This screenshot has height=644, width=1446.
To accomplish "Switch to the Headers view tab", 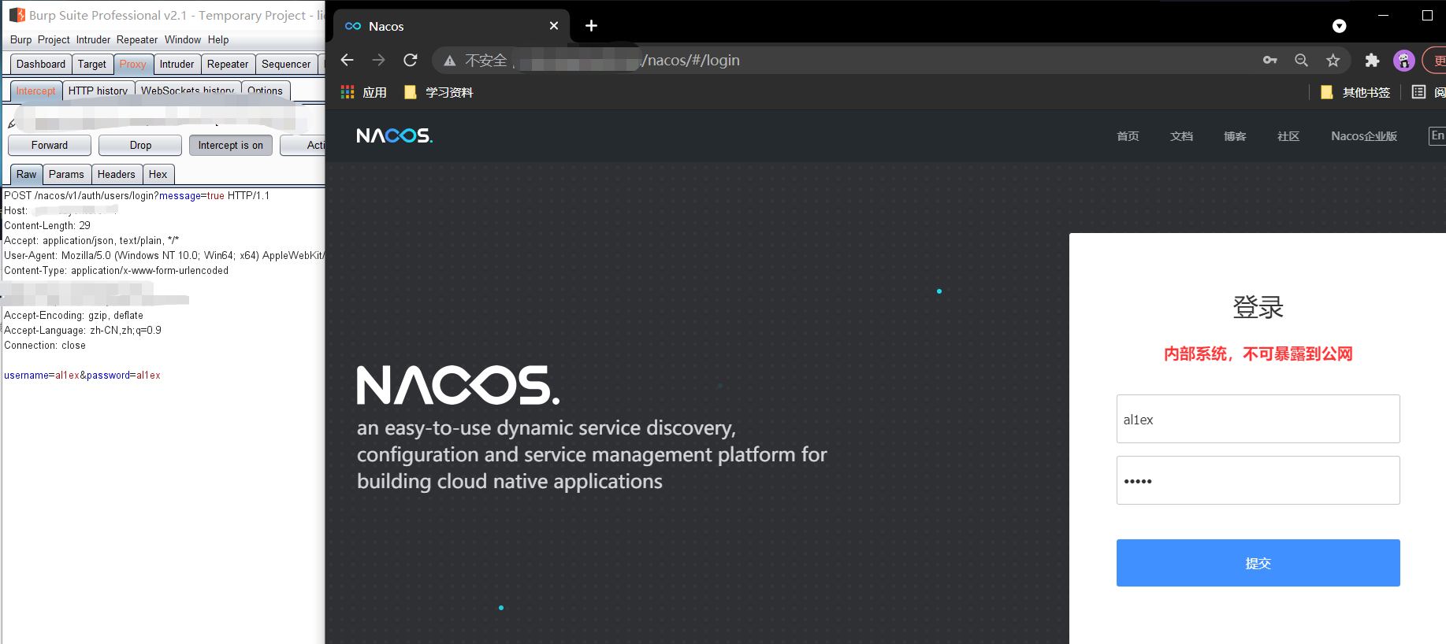I will pyautogui.click(x=117, y=174).
